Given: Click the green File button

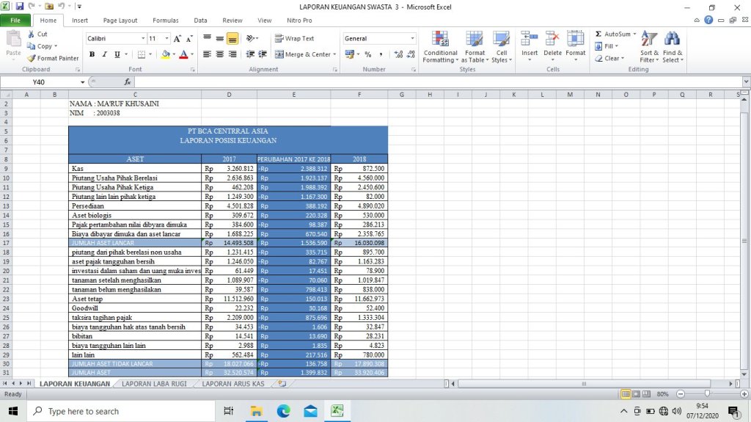Looking at the screenshot, I should [x=15, y=21].
